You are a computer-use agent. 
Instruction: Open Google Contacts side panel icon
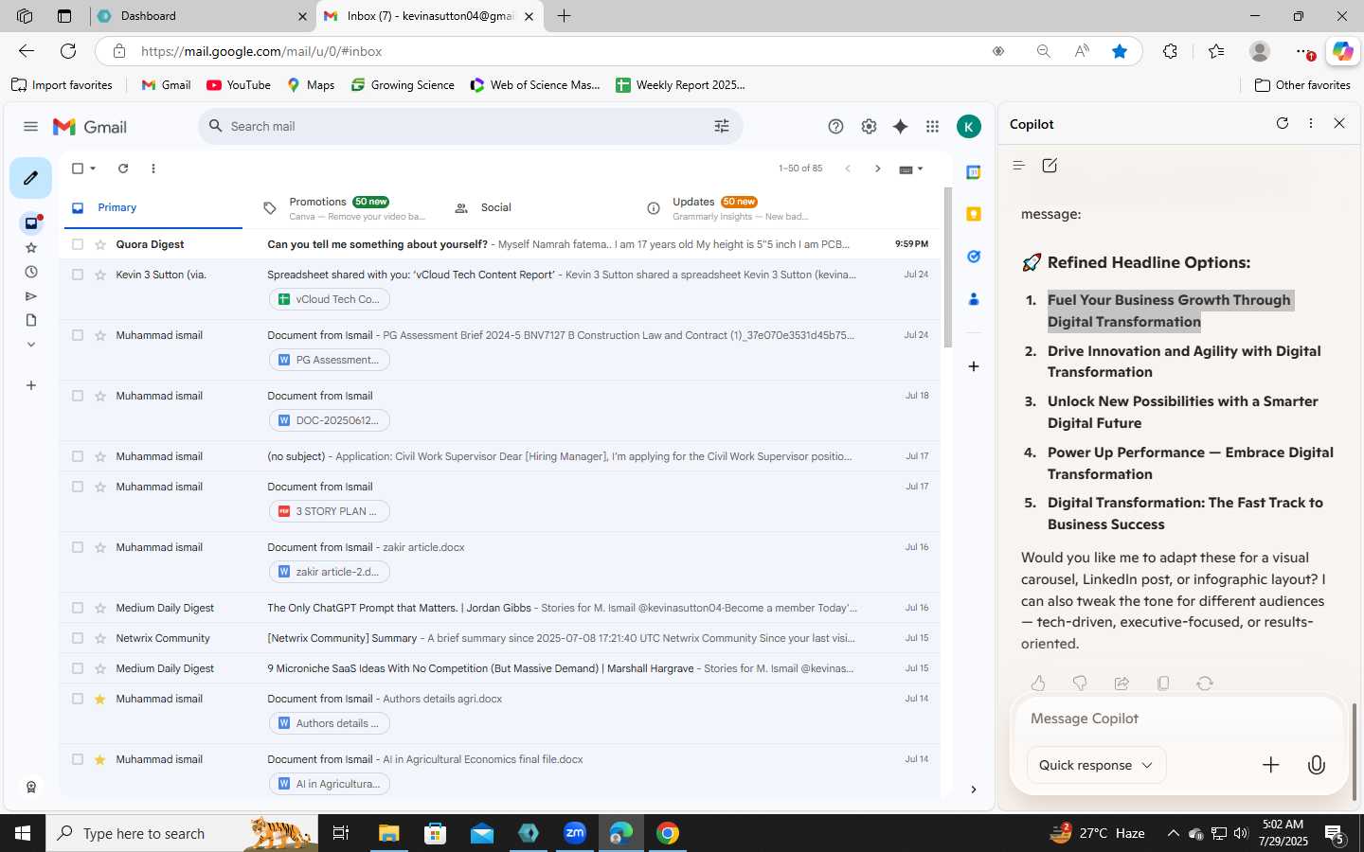coord(973,299)
